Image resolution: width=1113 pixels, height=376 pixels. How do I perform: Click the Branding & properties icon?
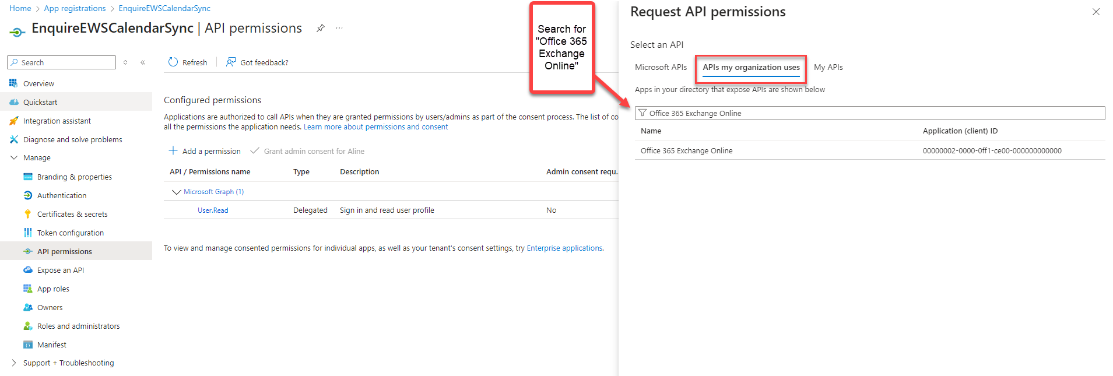(27, 177)
